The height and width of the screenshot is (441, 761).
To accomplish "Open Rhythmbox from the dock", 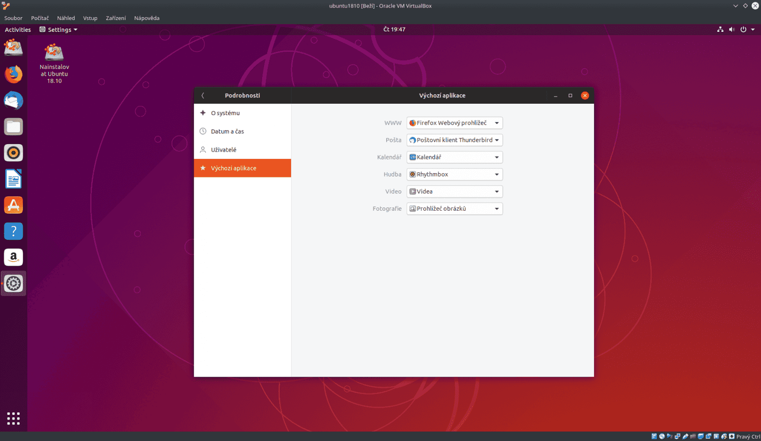I will pos(13,153).
